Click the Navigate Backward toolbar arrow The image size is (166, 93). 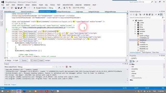click(x=4, y=8)
